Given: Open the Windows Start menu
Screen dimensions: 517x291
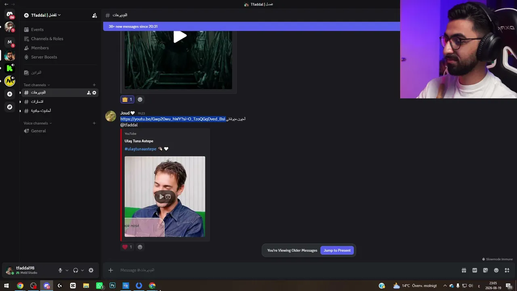Looking at the screenshot, I should (x=6, y=286).
